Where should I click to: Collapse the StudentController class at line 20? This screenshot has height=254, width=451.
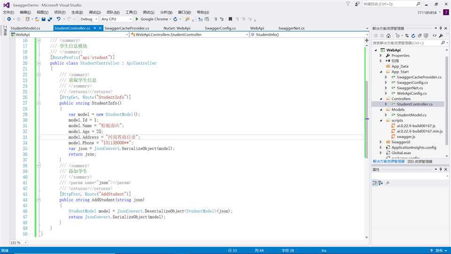pos(39,63)
